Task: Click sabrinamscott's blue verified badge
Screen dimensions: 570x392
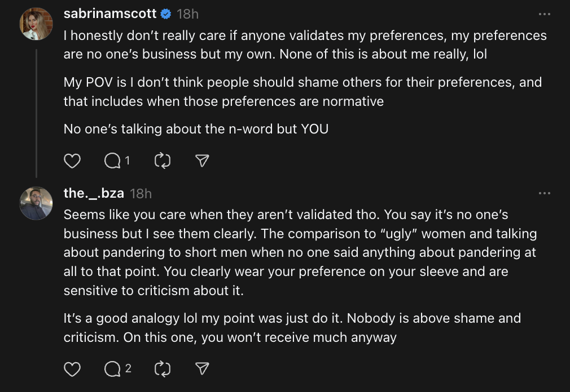Action: click(166, 13)
